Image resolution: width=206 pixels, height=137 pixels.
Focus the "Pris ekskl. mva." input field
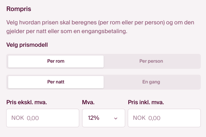pyautogui.click(x=52, y=118)
